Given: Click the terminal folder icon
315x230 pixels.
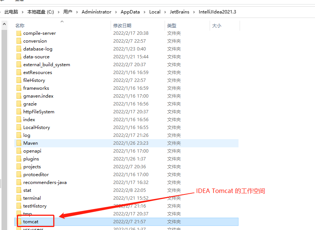Looking at the screenshot, I should coord(19,198).
